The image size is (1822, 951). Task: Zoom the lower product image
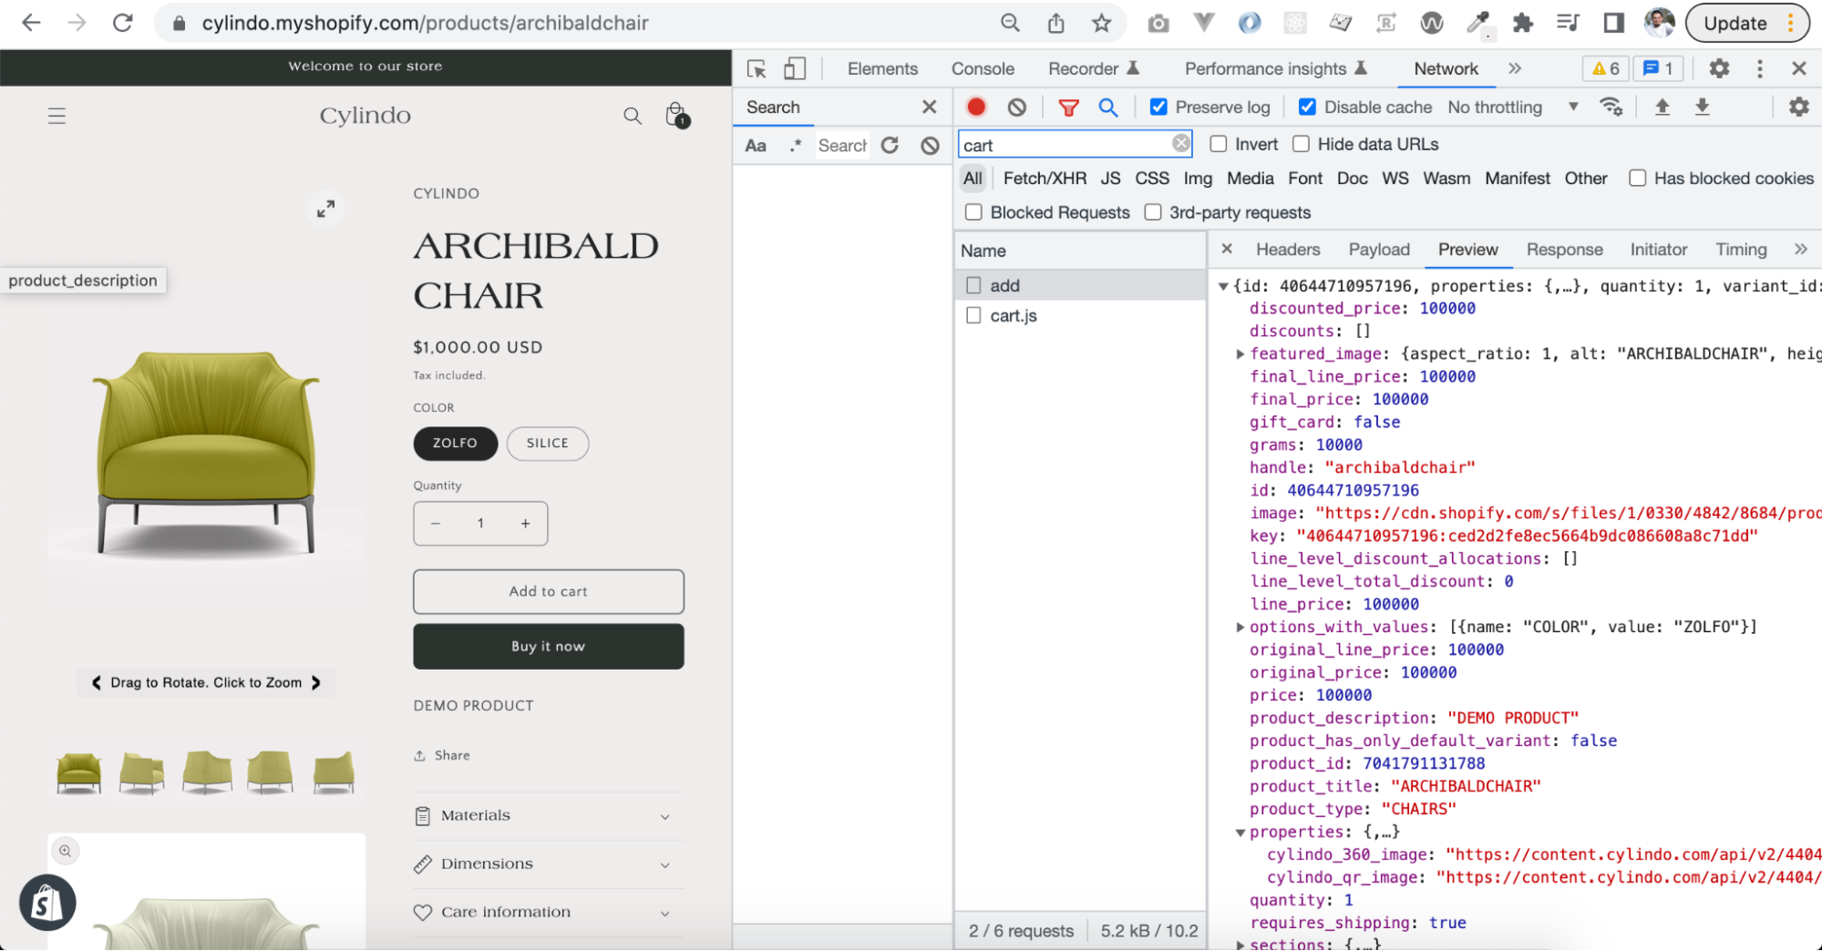(65, 851)
